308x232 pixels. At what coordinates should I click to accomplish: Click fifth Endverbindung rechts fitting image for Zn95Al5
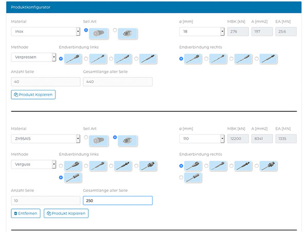[x=194, y=178]
